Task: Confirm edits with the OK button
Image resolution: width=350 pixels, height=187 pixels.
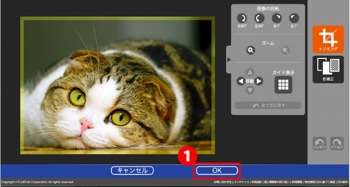Action: [217, 170]
